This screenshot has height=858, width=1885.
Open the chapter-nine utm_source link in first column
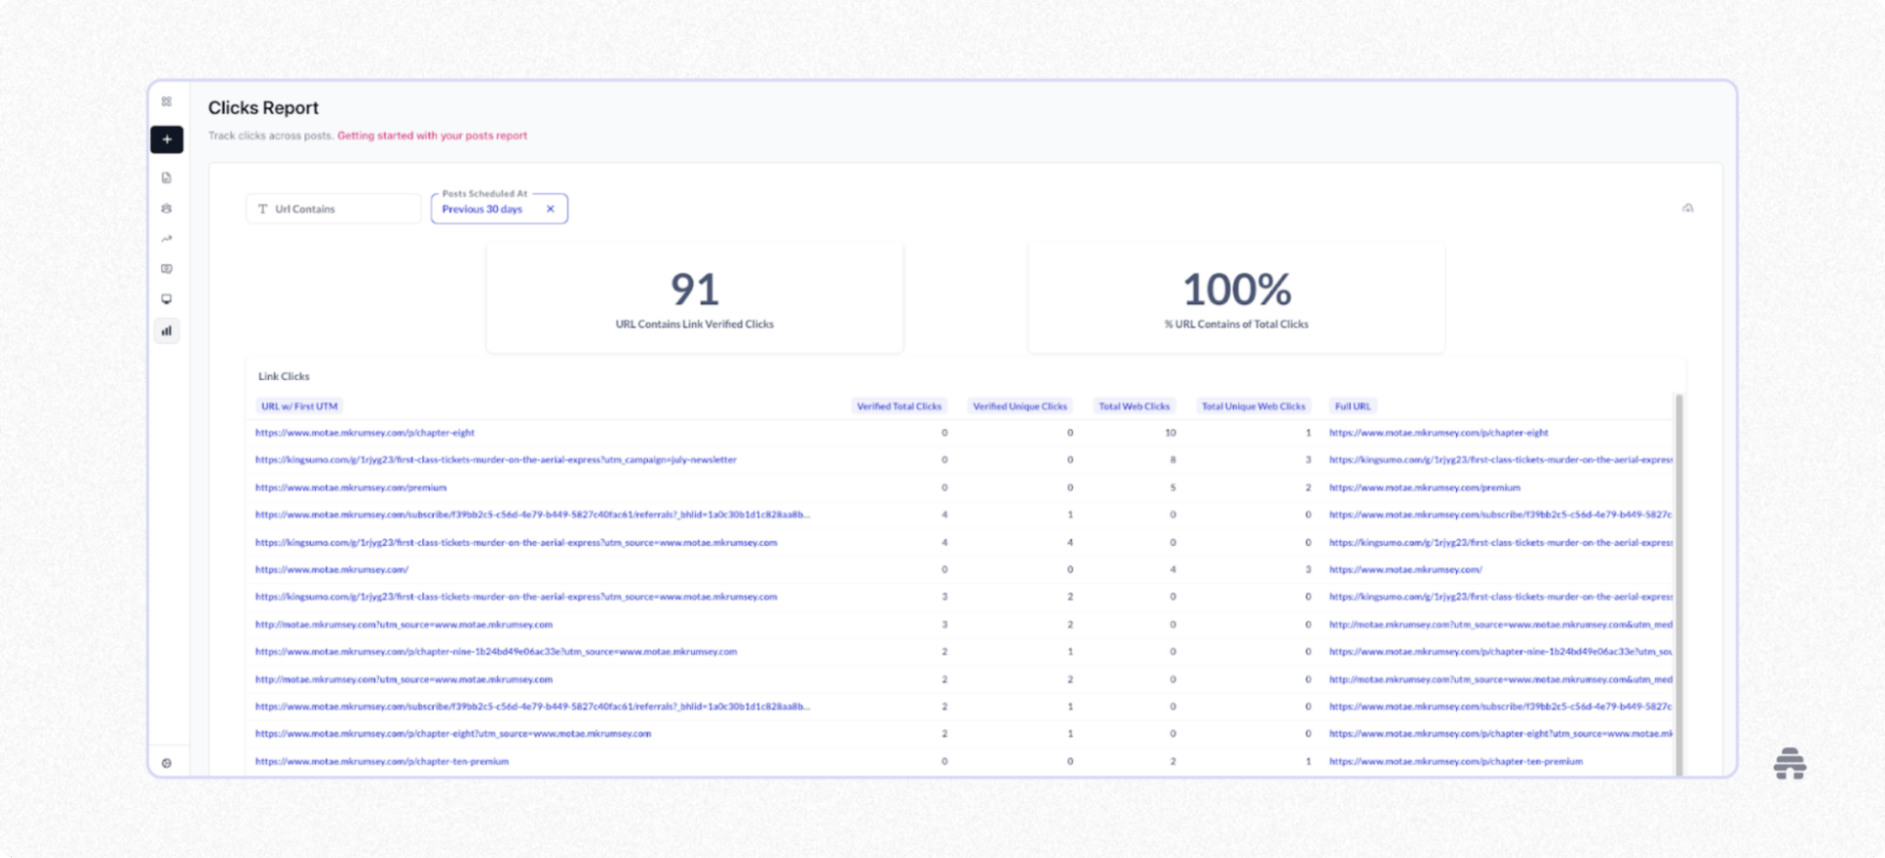click(x=496, y=652)
